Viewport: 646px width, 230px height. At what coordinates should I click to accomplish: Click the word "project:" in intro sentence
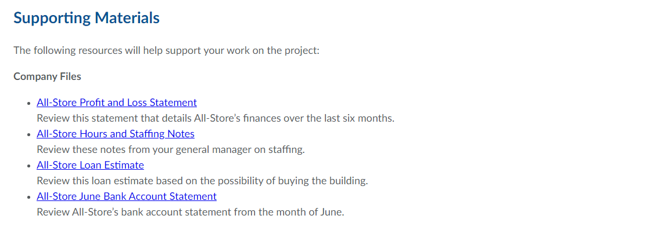(303, 52)
